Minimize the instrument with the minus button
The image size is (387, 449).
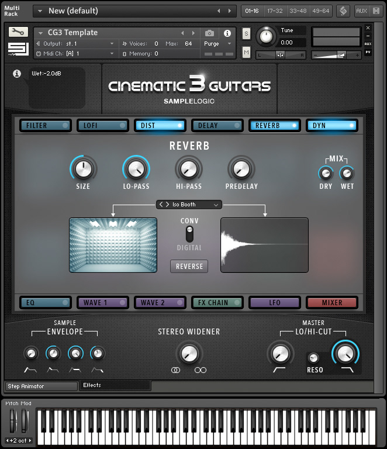click(368, 36)
